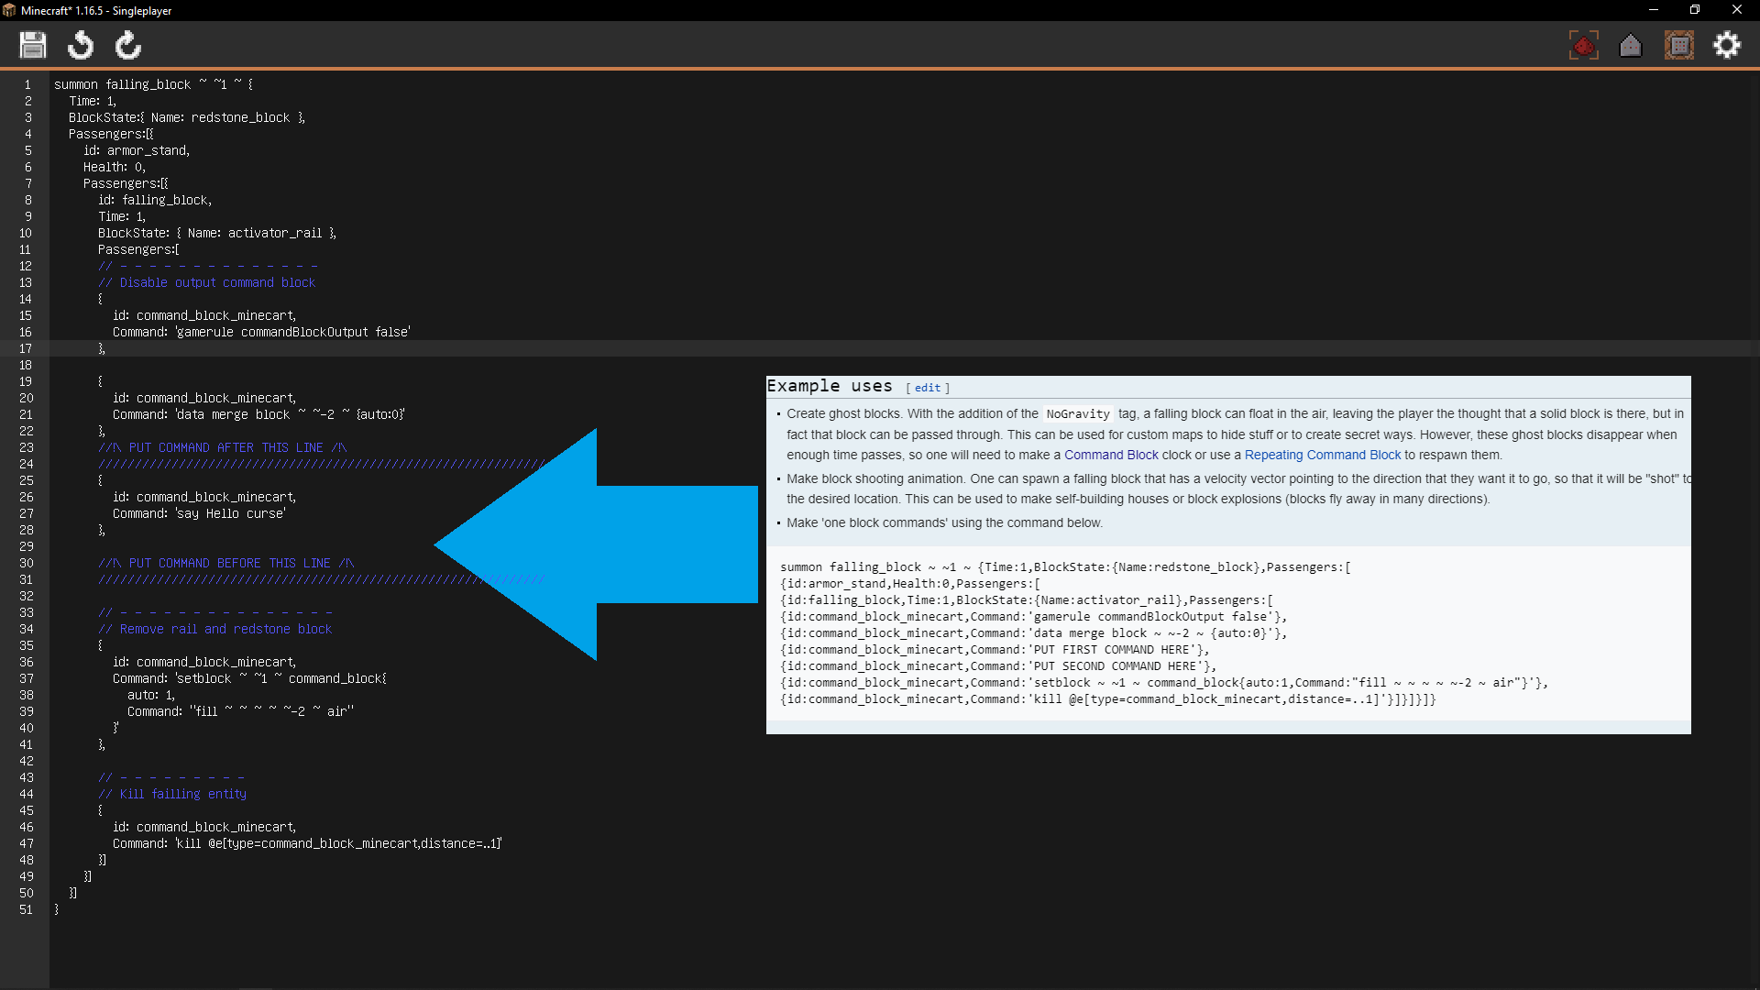
Task: Click the brown command block icon
Action: point(1679,45)
